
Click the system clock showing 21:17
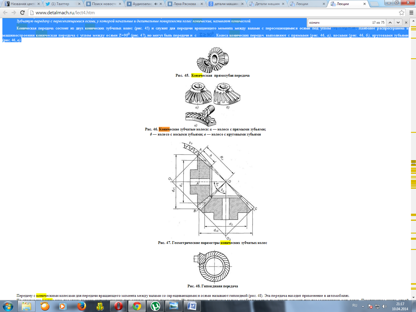click(x=400, y=306)
